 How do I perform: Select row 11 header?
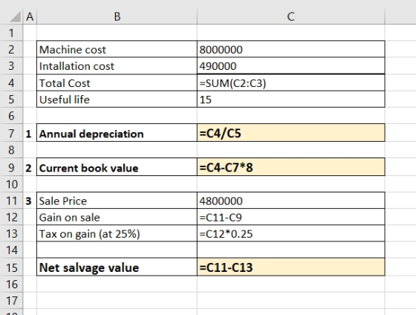11,201
